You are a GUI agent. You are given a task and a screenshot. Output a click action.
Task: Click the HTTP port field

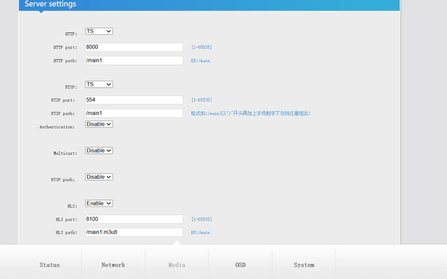pyautogui.click(x=134, y=47)
